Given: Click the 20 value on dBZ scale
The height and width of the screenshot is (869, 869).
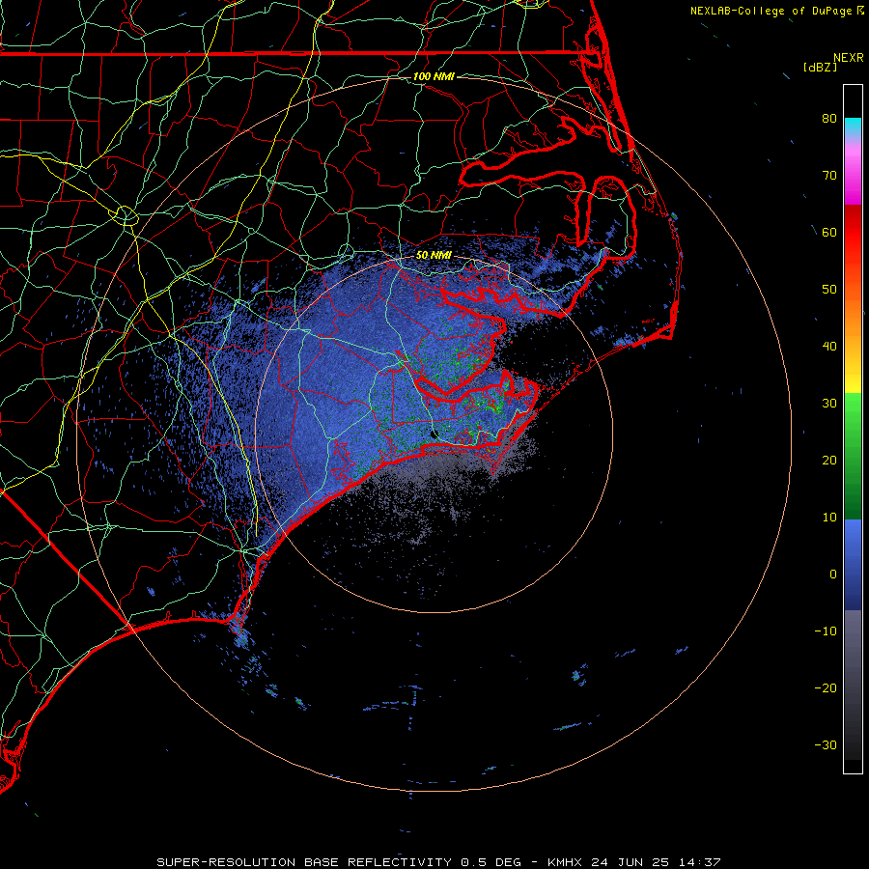Looking at the screenshot, I should click(x=829, y=460).
